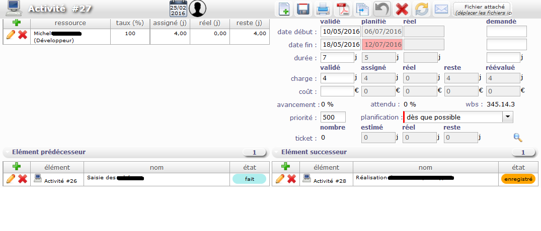Click the red X delete icon in toolbar
The image size is (541, 231).
(x=402, y=9)
